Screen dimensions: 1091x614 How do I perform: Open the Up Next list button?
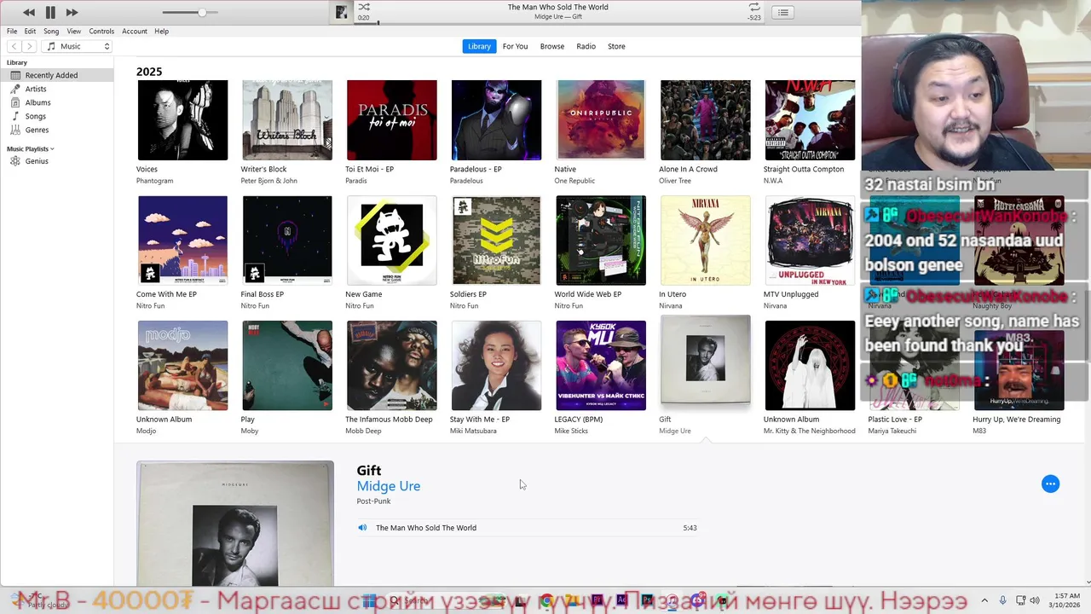pos(782,12)
